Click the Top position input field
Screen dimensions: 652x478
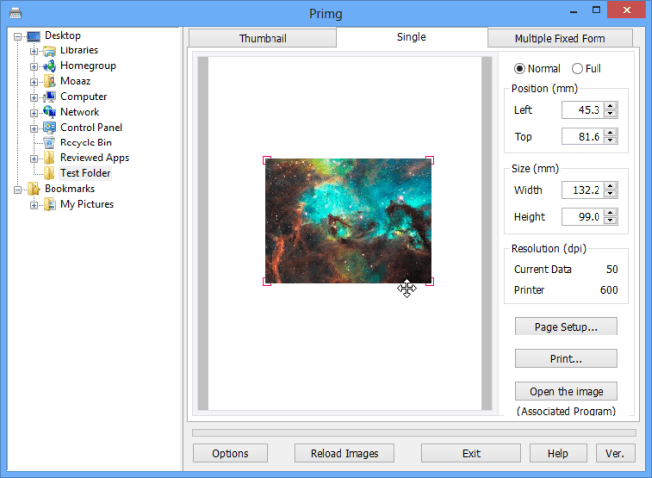(x=583, y=137)
